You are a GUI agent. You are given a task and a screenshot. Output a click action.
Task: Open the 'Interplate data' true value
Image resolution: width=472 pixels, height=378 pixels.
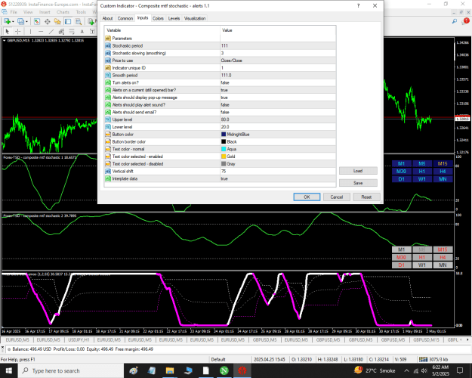[278, 178]
